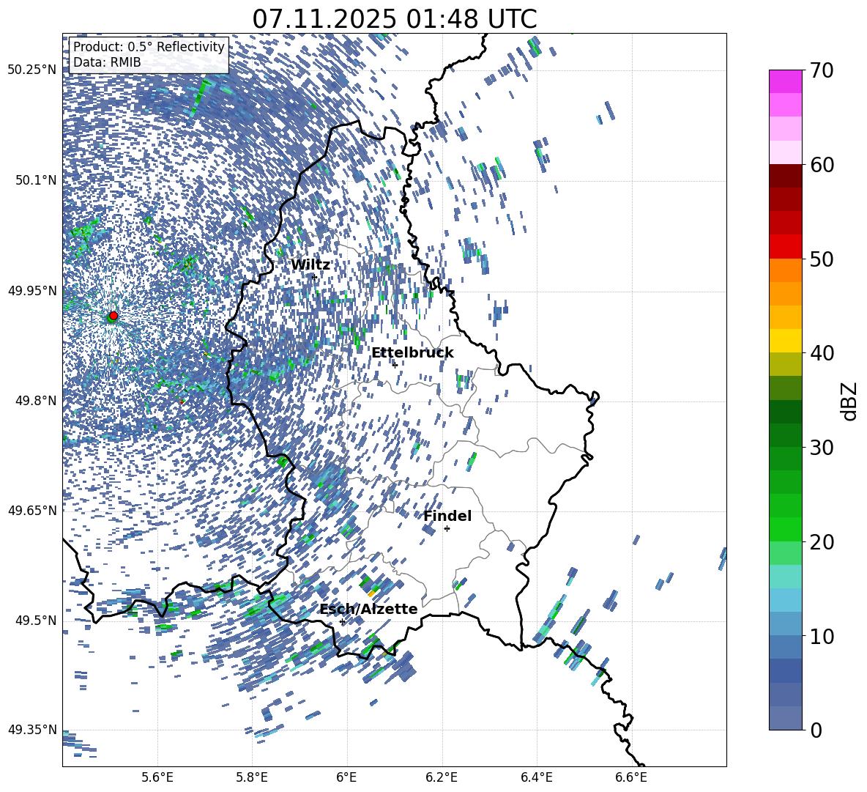Click the 5.8°E longitude label
The image size is (867, 792).
[x=252, y=777]
